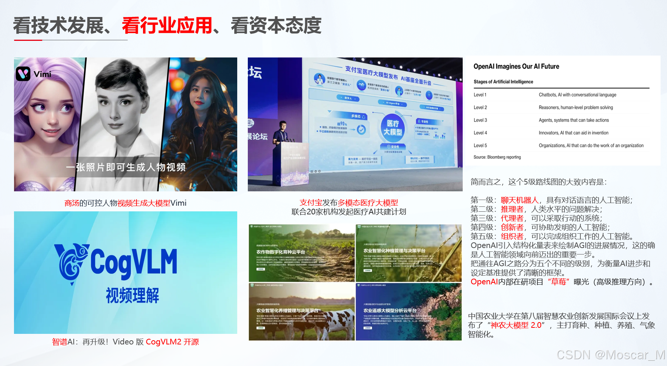The image size is (667, 366).
Task: Click title OpenAI Imagines Our AI Future
Action: 516,67
